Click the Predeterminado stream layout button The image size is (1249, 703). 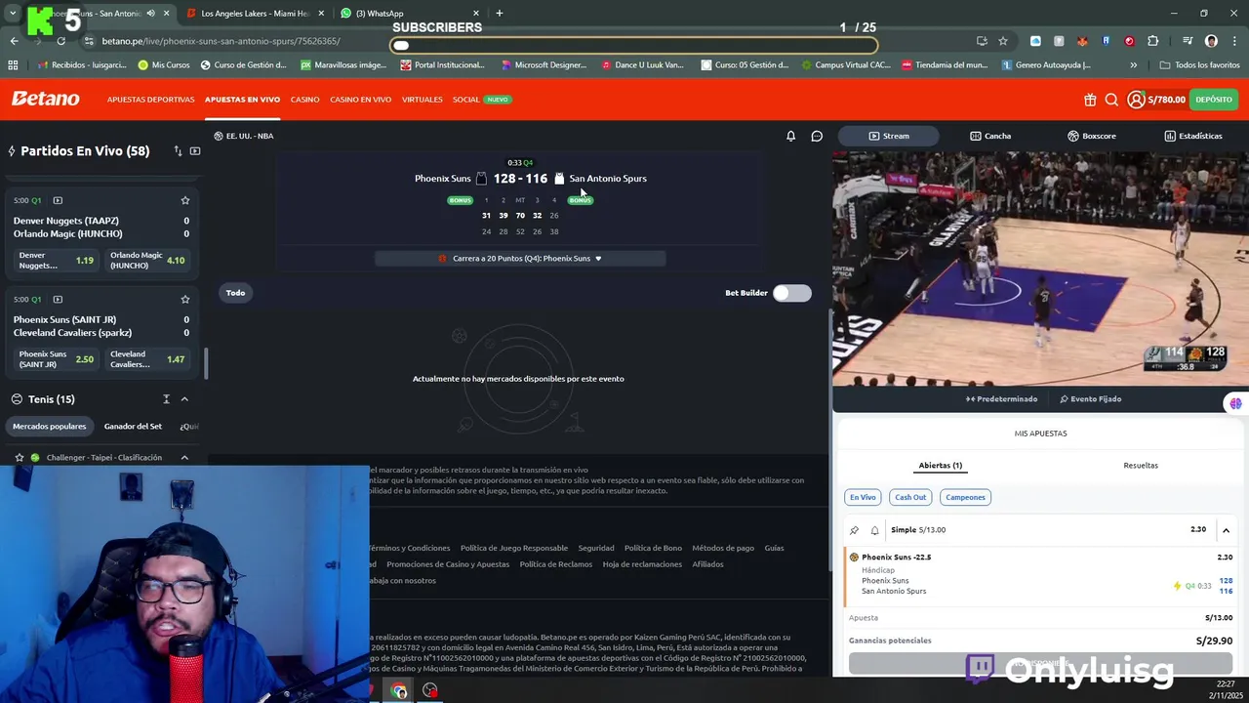1002,399
